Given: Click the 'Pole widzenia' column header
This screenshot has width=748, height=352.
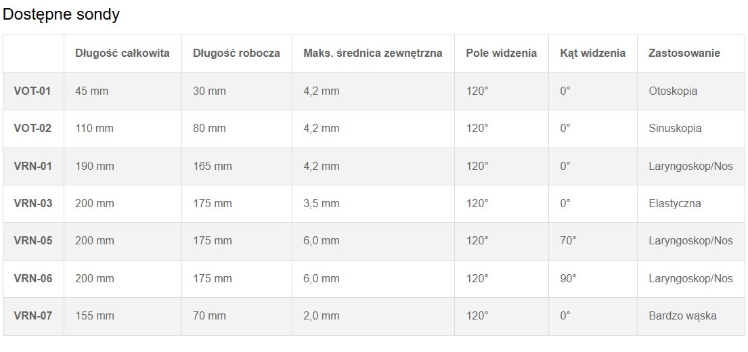Looking at the screenshot, I should point(502,53).
